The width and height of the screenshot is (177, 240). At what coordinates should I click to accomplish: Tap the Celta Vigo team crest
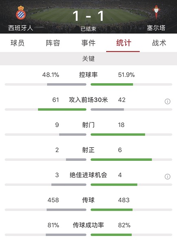(156, 12)
